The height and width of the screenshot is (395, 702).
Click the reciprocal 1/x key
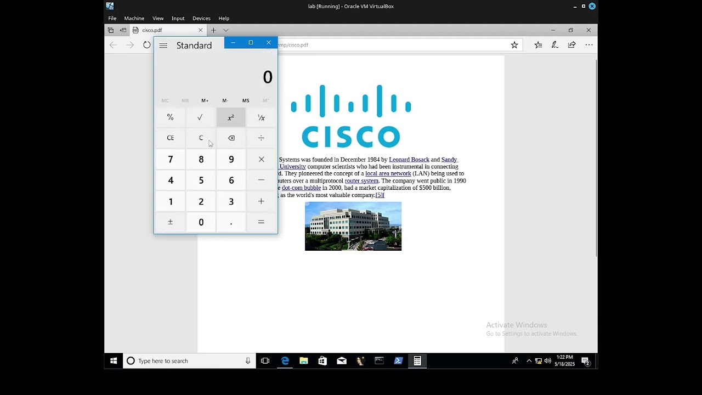(261, 117)
